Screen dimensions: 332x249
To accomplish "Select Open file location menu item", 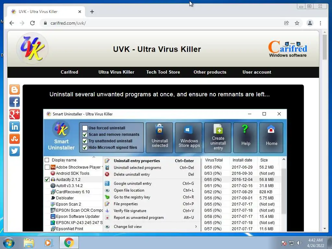I will [152, 190].
